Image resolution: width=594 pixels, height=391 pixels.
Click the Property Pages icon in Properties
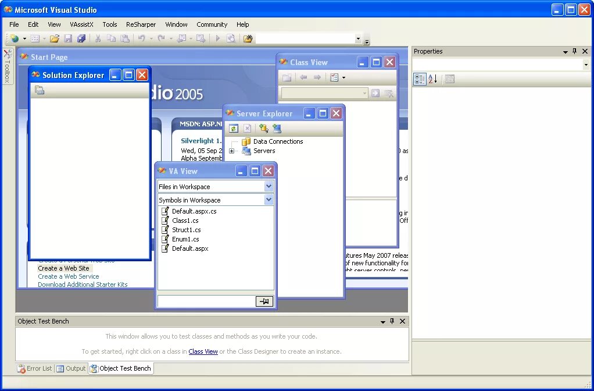(x=450, y=79)
